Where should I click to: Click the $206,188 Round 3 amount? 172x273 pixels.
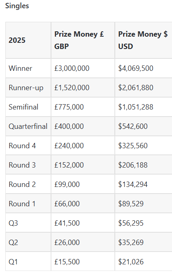(x=133, y=165)
